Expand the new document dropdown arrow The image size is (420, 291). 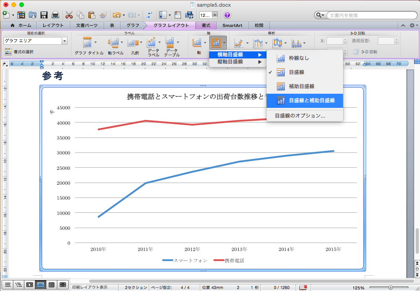pyautogui.click(x=13, y=15)
